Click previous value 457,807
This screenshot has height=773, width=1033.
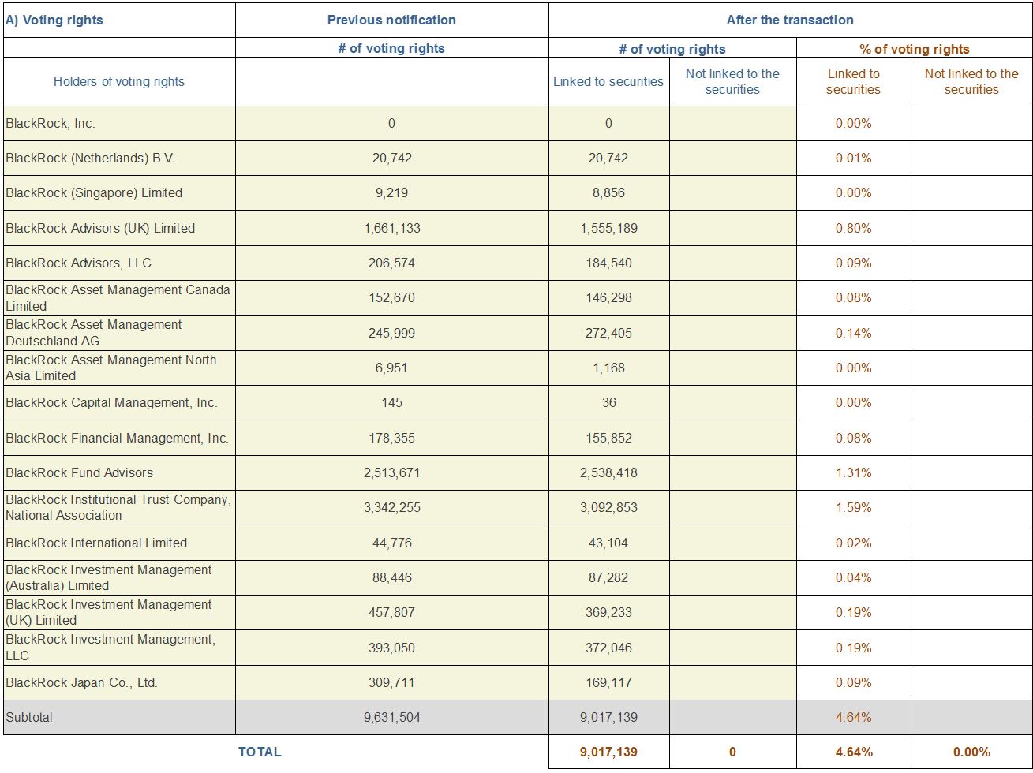(392, 612)
